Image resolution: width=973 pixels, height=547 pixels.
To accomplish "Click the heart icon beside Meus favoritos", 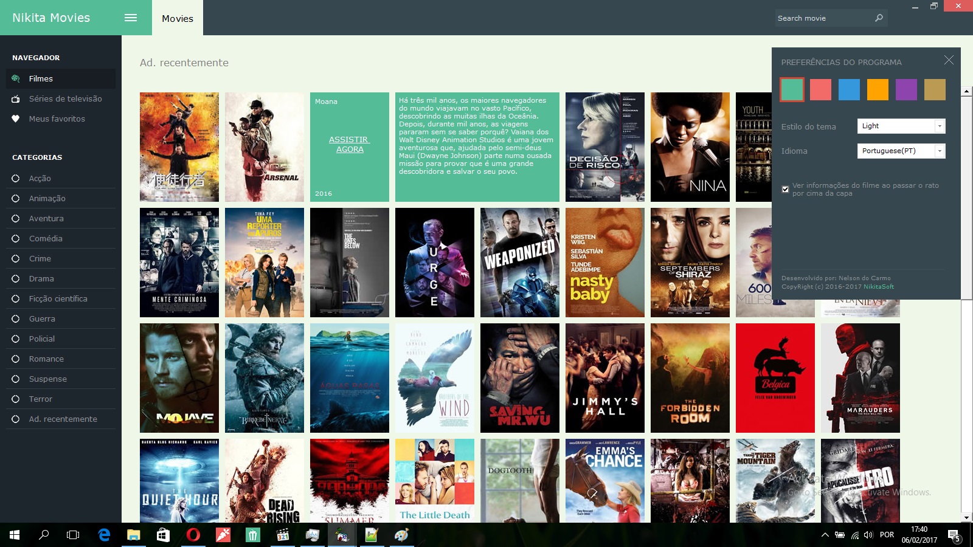I will coord(16,119).
